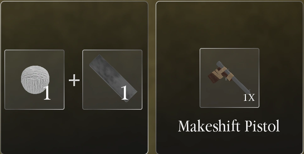Select the ball of string ingredient
Image resolution: width=304 pixels, height=154 pixels.
[x=35, y=80]
